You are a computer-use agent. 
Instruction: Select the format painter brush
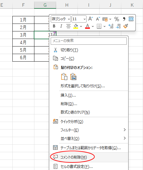tap(126, 26)
